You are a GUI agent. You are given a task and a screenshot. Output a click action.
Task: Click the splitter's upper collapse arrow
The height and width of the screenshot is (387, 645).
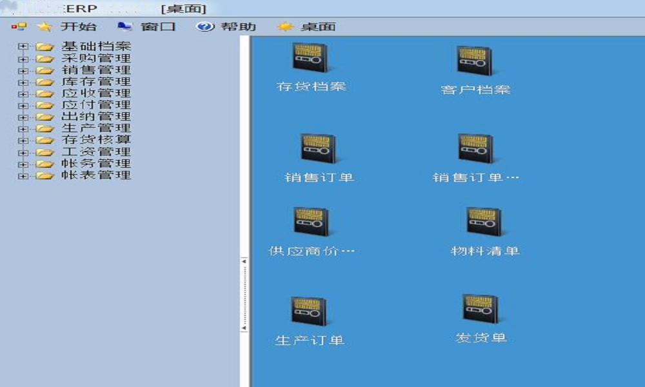244,261
